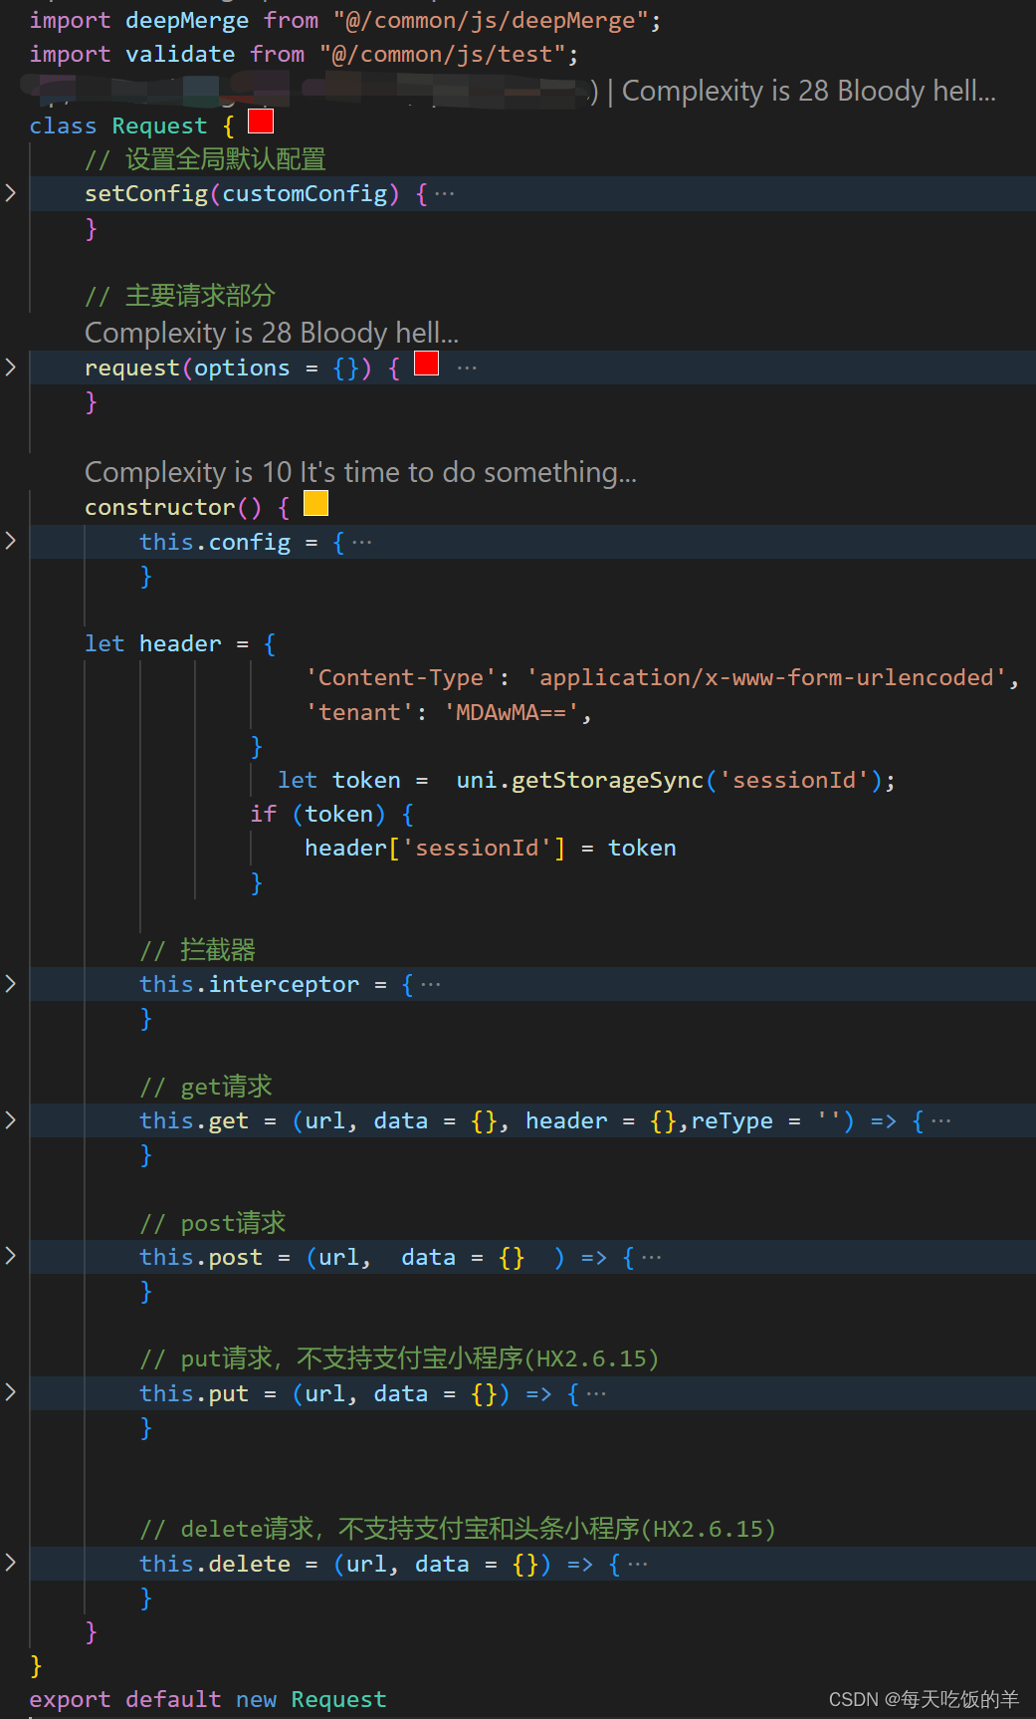Click the comment '// 主要请求部分'
Viewport: 1036px width, 1719px height.
pyautogui.click(x=179, y=296)
